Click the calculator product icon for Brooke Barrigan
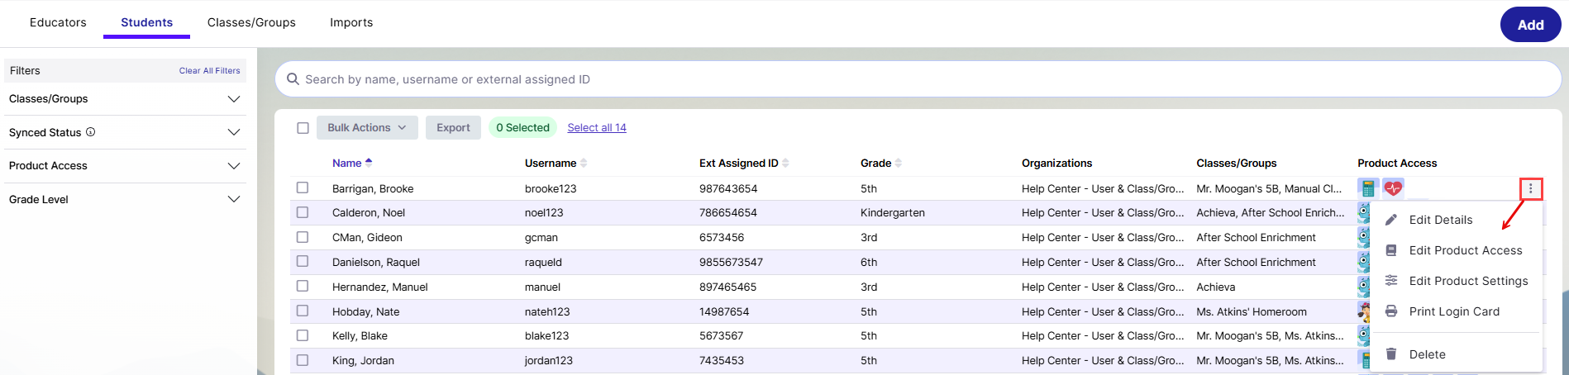1569x375 pixels. click(x=1368, y=188)
